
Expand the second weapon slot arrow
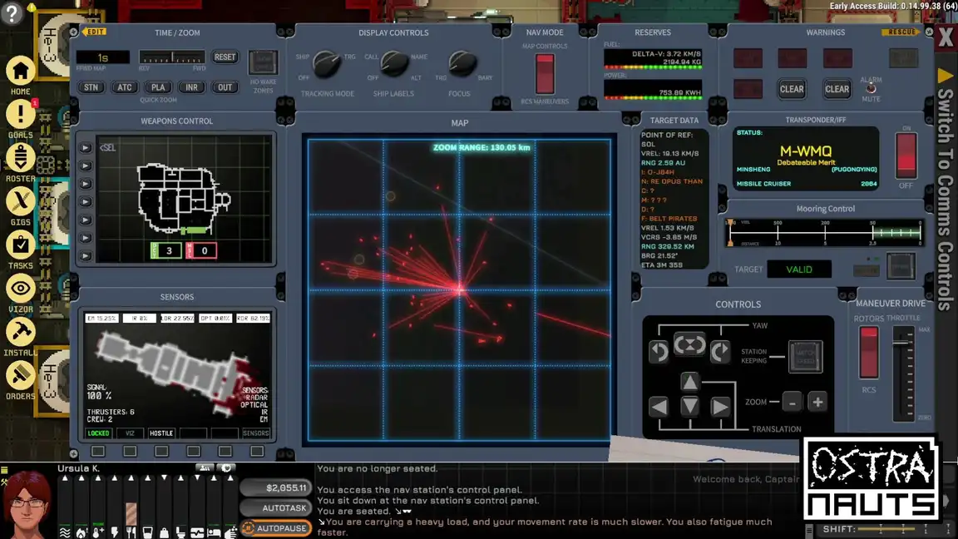click(x=86, y=166)
